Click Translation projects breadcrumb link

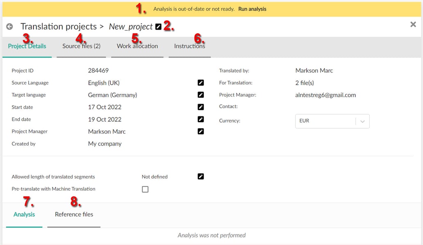click(59, 26)
